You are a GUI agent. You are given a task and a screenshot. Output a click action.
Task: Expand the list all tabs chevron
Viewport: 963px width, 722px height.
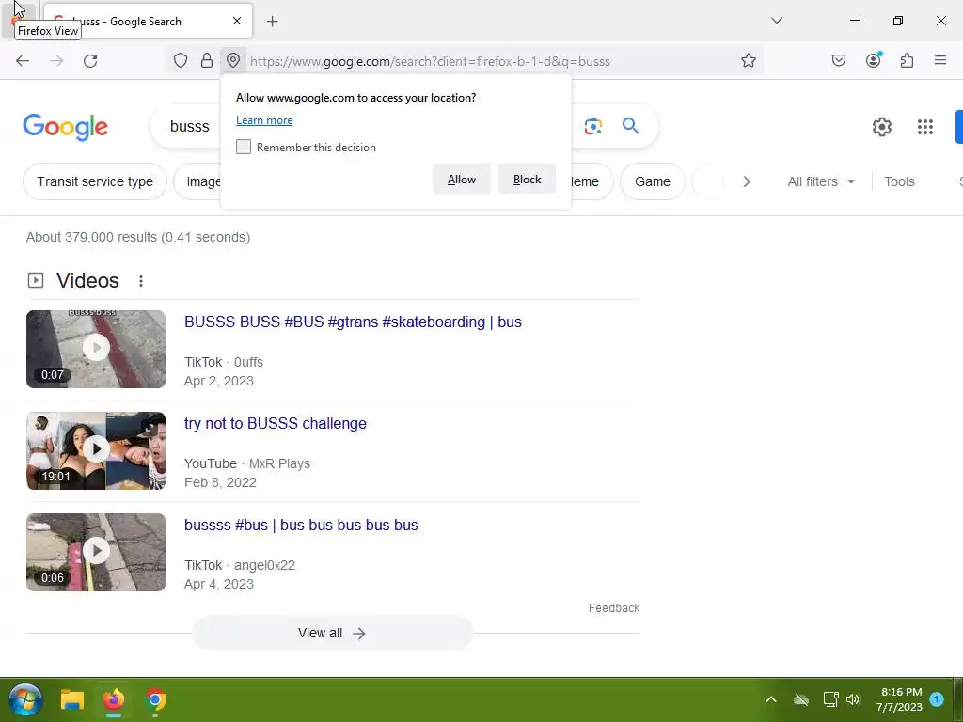(777, 21)
